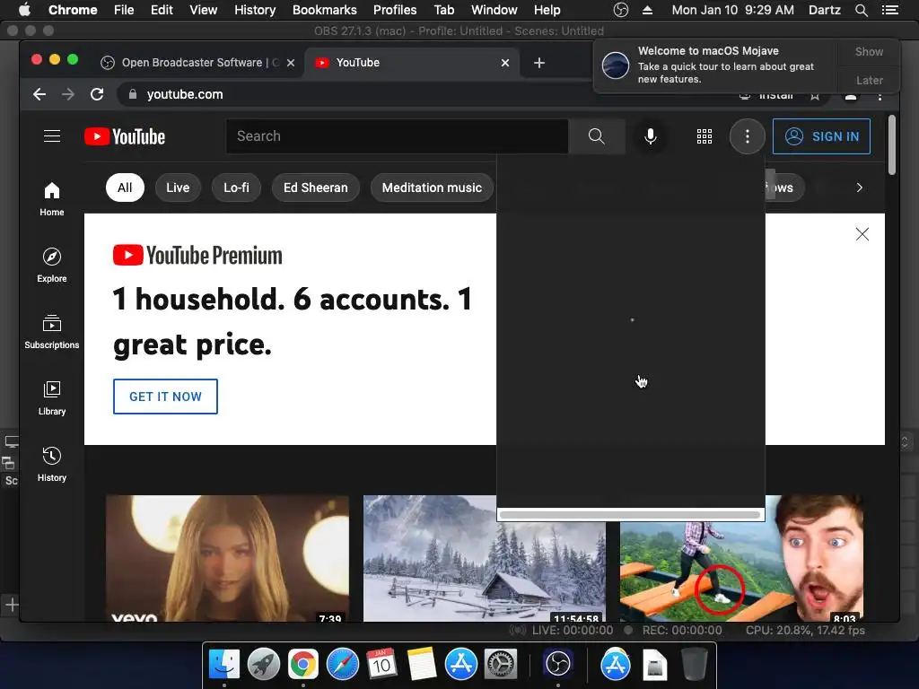Click GET IT NOW button
Image resolution: width=919 pixels, height=689 pixels.
[x=165, y=397]
